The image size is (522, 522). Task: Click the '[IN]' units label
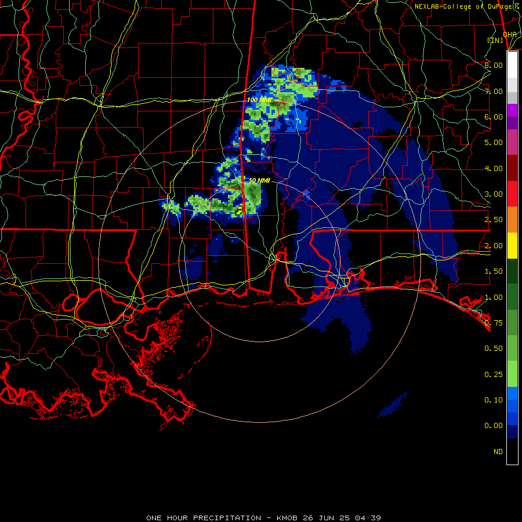[495, 40]
